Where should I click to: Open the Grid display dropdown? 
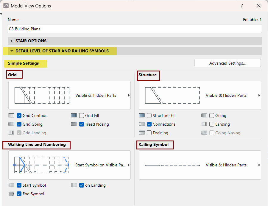coord(69,95)
